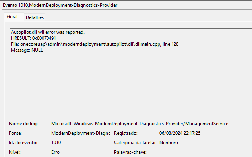
Task: Select the Registrado date 06/08/2024 22:17:25
Action: [180, 133]
